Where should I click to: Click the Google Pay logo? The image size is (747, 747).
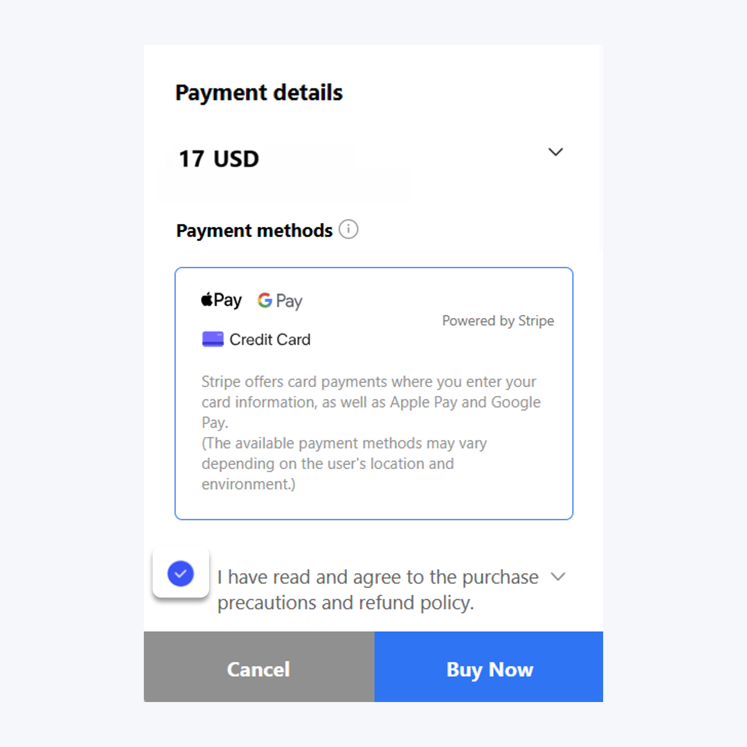tap(280, 301)
